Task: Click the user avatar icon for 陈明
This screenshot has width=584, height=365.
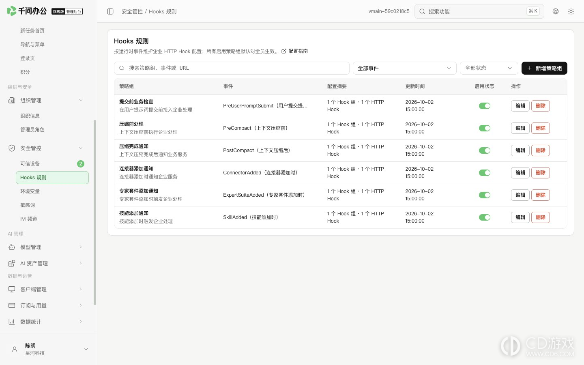Action: coord(15,349)
